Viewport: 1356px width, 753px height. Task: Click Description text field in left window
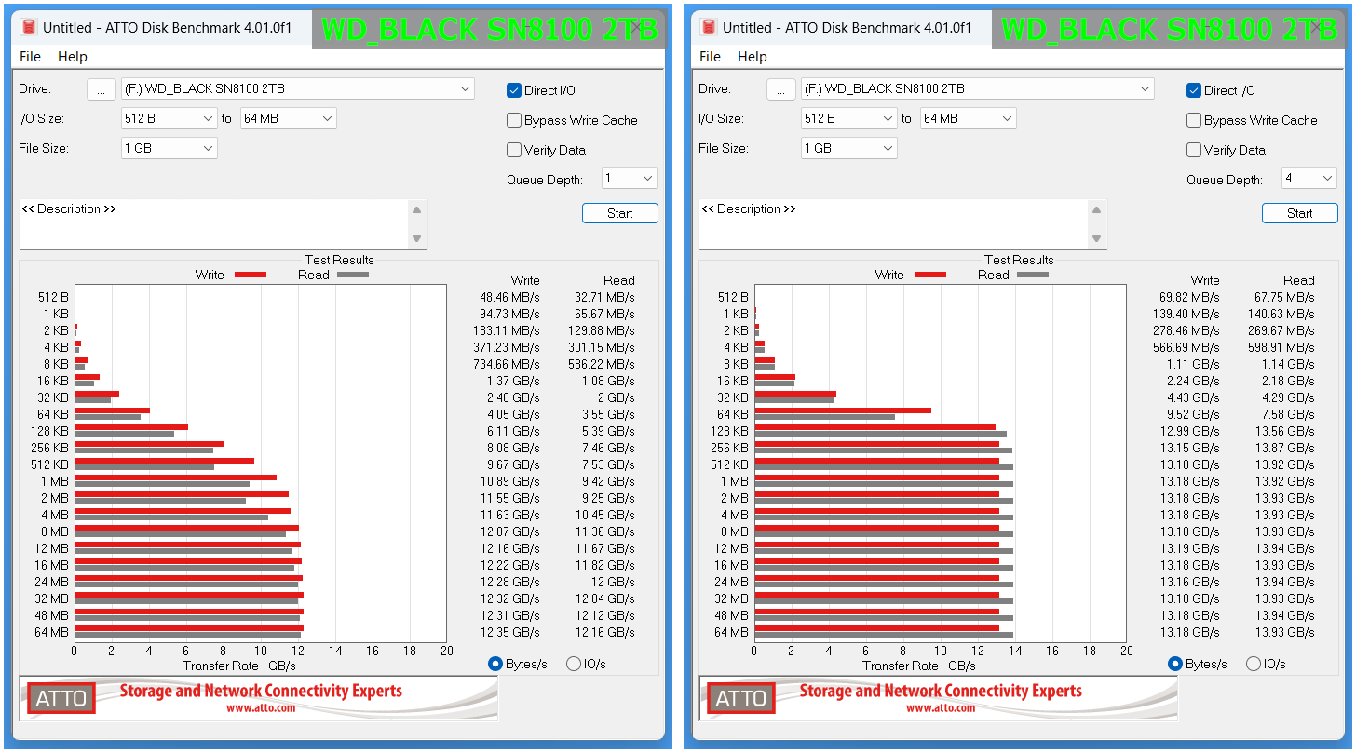[213, 223]
